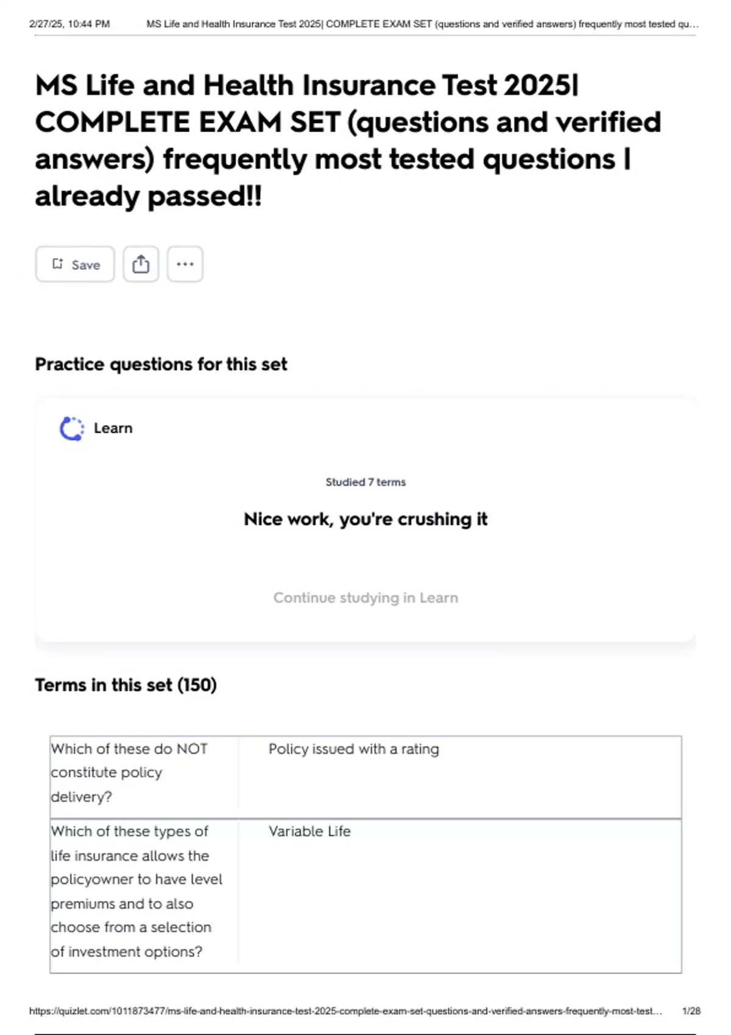Screen dimensions: 731x1035
Task: Click the quizlet.com URL in the footer
Action: [x=345, y=1011]
